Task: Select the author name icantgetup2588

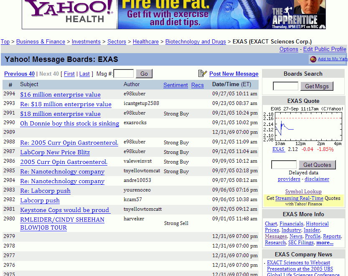Action: 141,103
